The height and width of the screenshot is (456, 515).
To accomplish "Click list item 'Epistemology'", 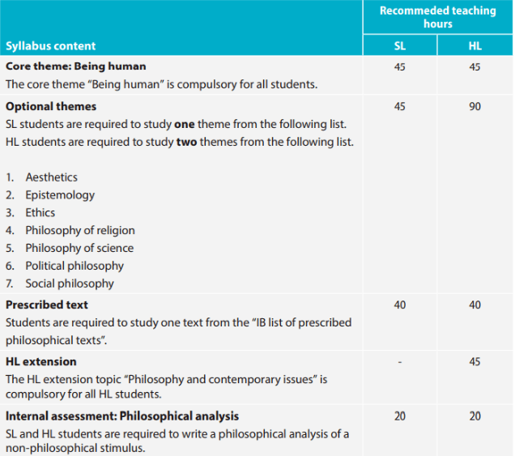I will [x=60, y=195].
